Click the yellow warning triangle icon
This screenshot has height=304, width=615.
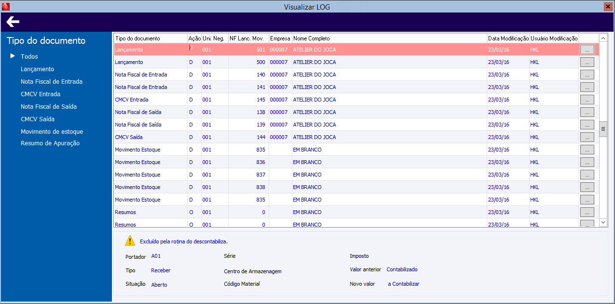(130, 241)
